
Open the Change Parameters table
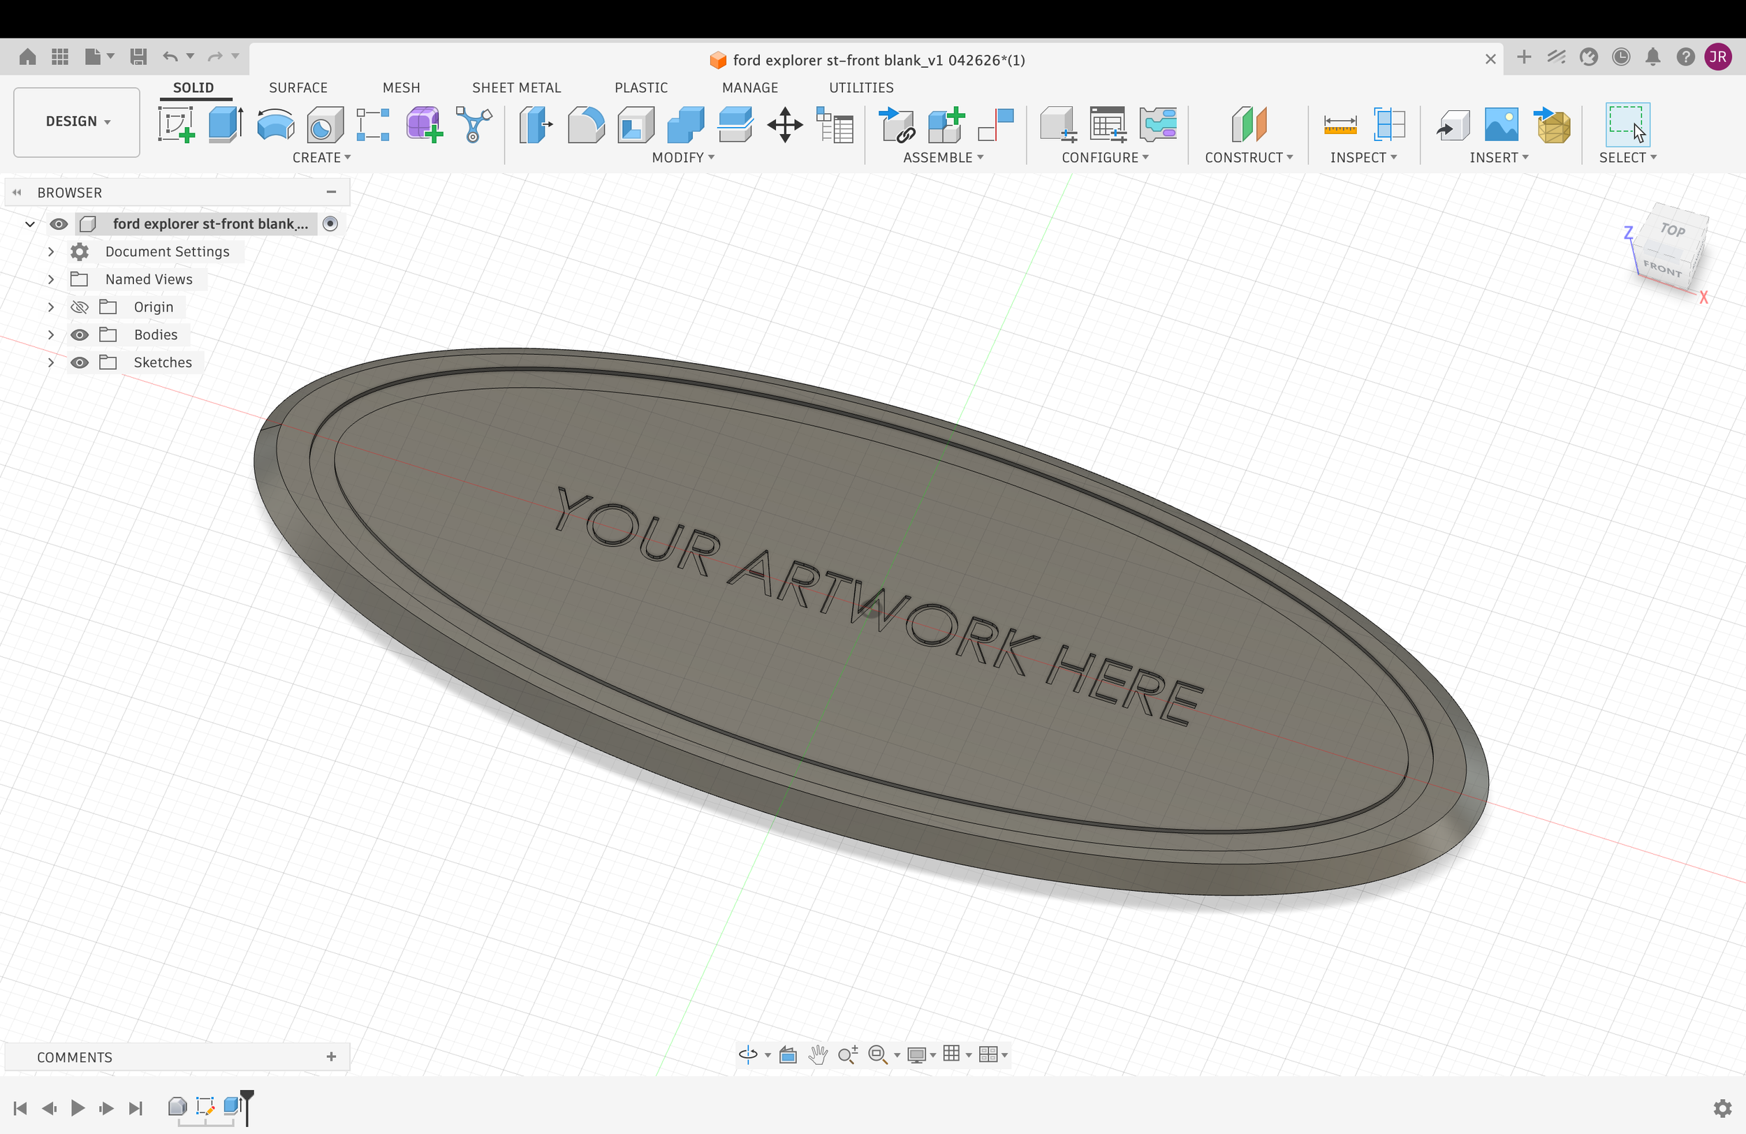coord(835,124)
